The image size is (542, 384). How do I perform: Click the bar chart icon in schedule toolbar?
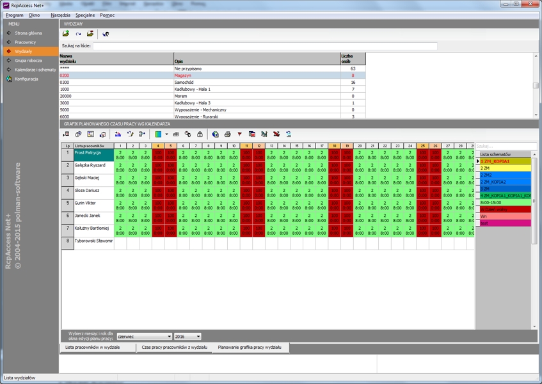[118, 134]
